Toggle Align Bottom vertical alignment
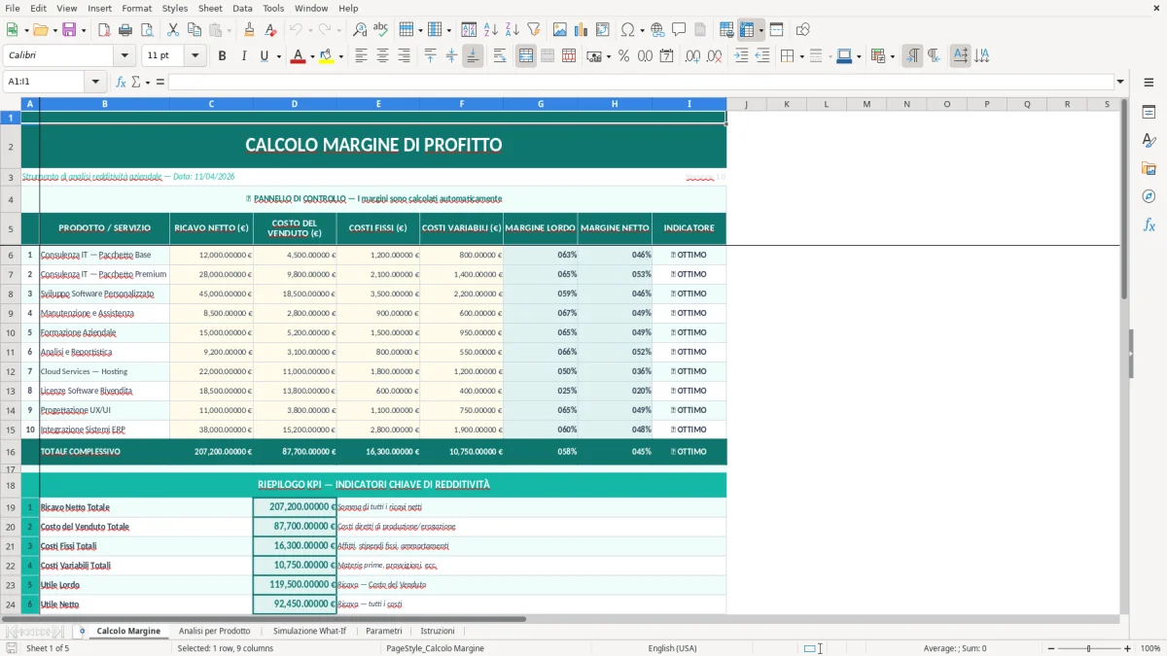 473,56
